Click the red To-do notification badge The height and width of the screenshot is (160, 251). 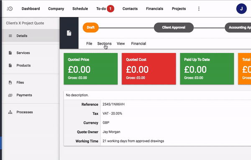110,9
